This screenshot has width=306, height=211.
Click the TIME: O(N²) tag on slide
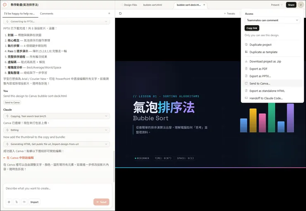[x=163, y=158]
